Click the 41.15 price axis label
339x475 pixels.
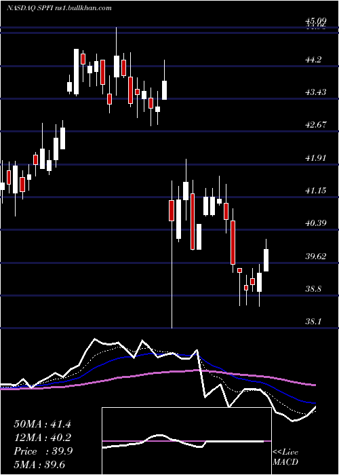(316, 190)
